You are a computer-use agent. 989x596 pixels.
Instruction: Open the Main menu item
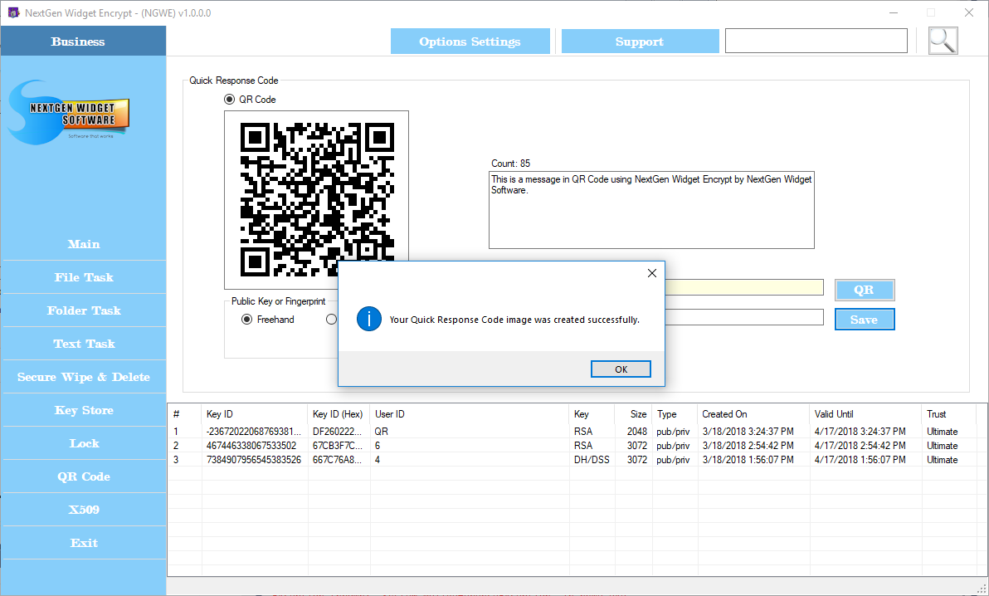pyautogui.click(x=84, y=244)
